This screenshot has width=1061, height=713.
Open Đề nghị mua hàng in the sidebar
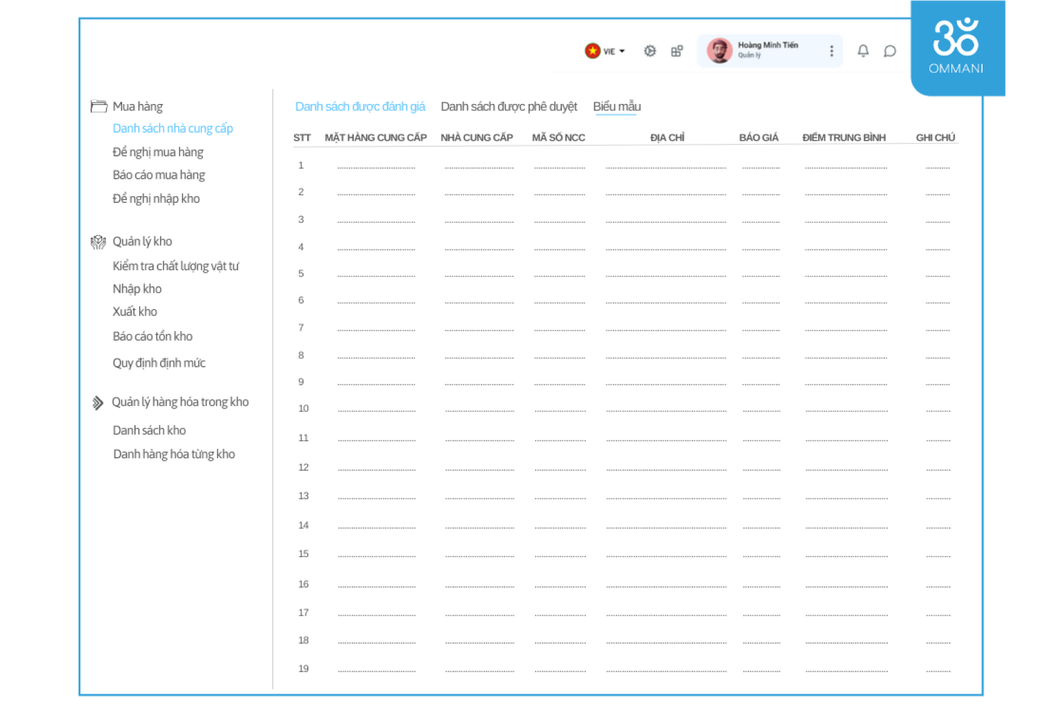click(158, 152)
